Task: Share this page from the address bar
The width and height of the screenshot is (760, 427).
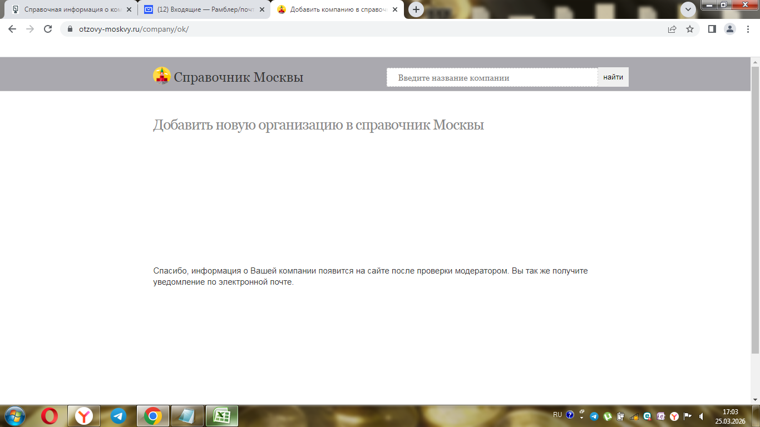Action: click(672, 29)
